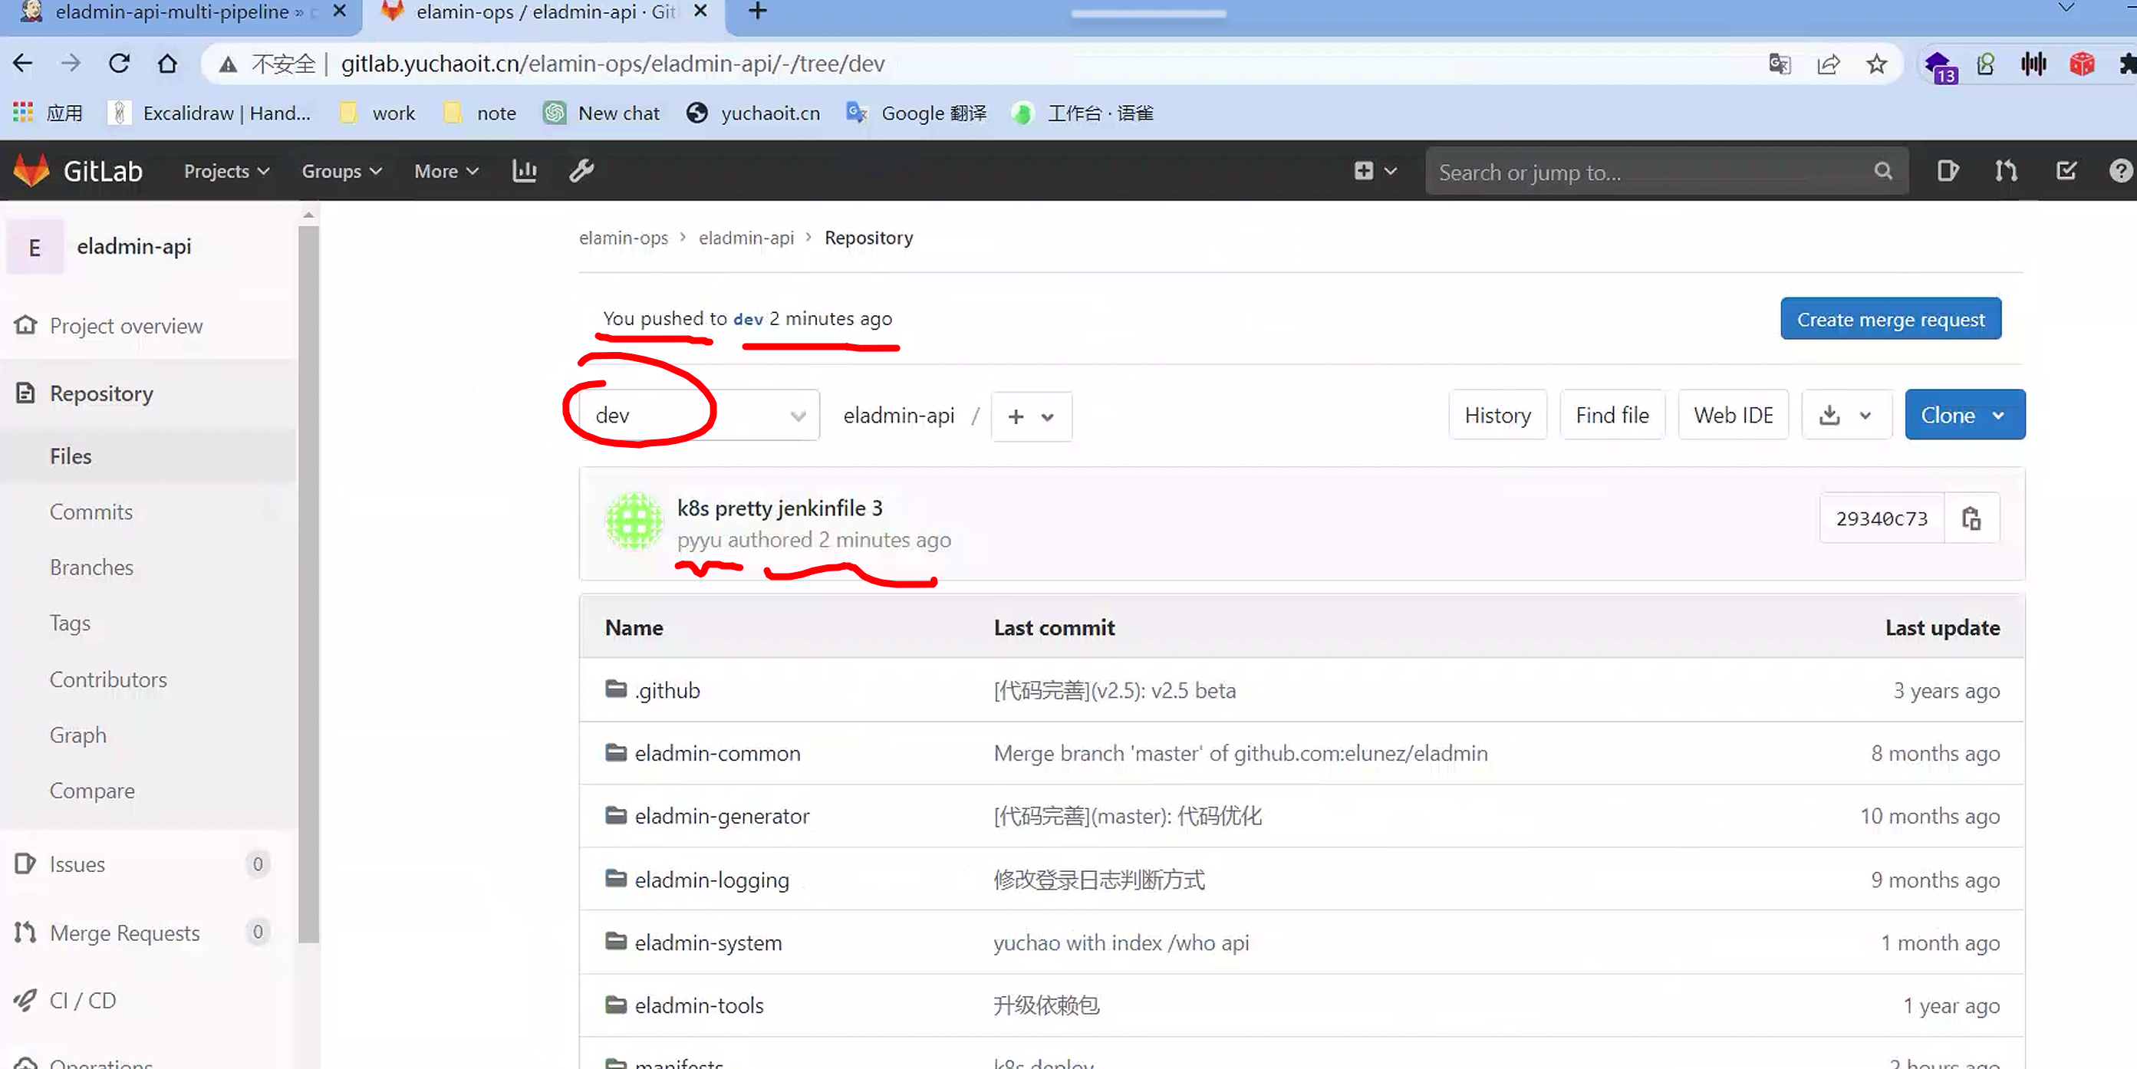Copy the commit SHA 29340c73
2137x1069 pixels.
tap(1971, 518)
